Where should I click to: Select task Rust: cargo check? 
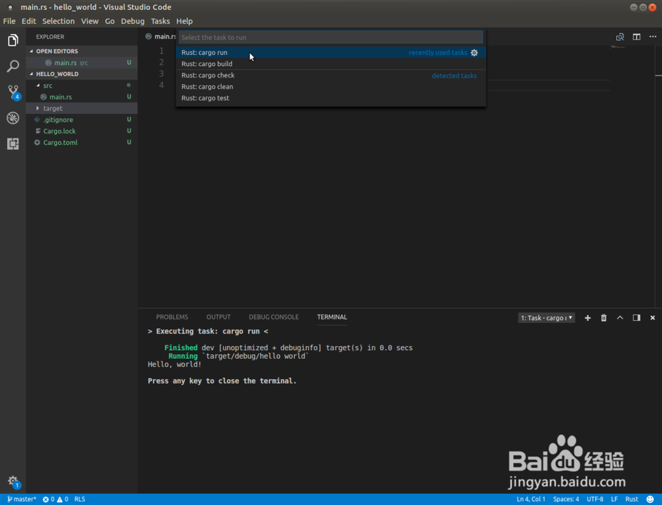point(330,75)
